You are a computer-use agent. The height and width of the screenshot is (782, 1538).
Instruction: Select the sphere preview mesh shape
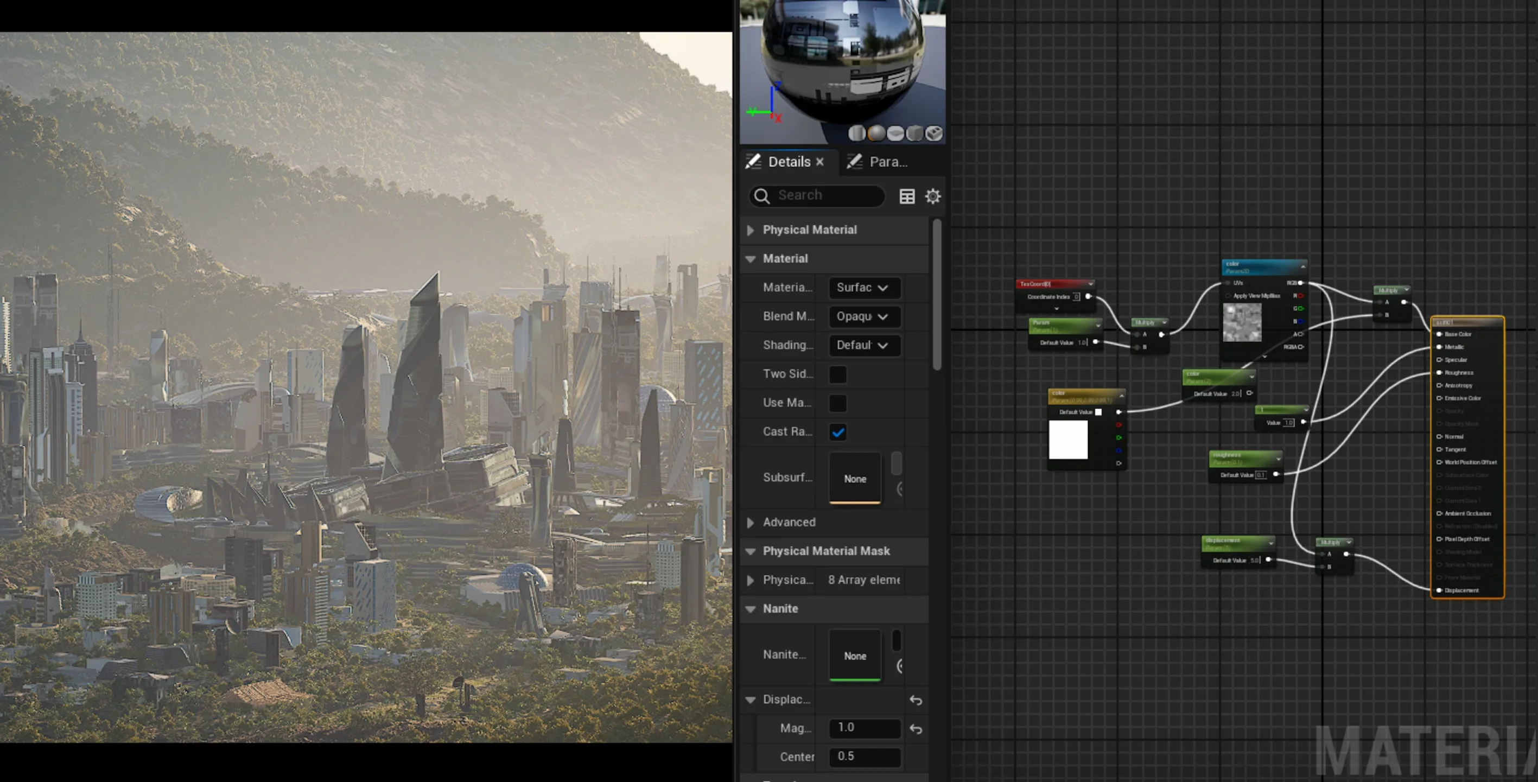pyautogui.click(x=876, y=133)
